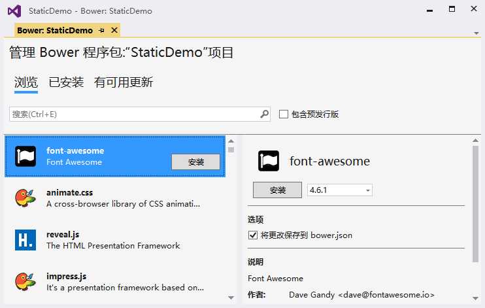Click the 'A cross-browser library' description

tap(123, 204)
